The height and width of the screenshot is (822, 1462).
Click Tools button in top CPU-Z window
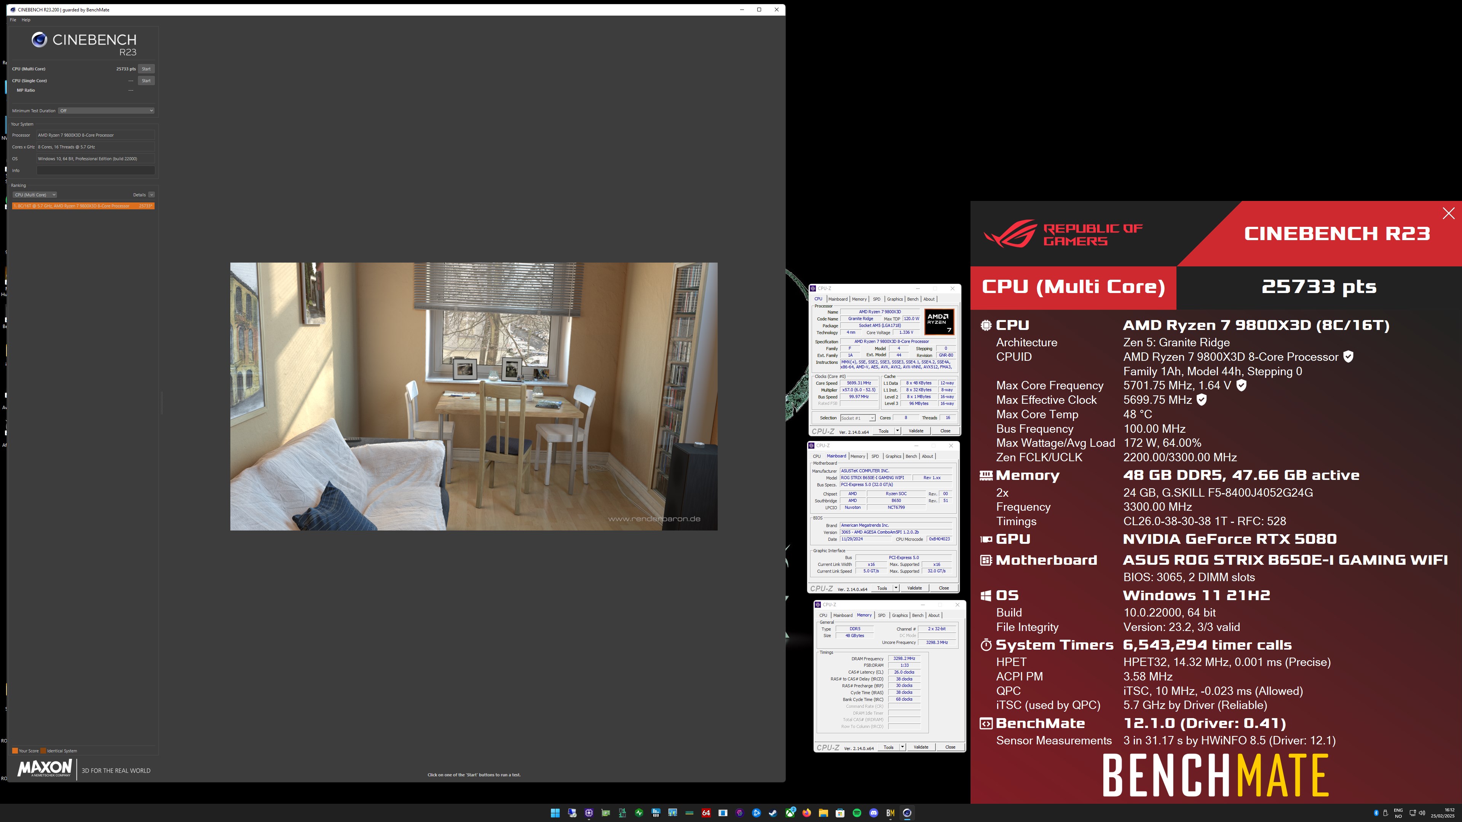pos(884,430)
